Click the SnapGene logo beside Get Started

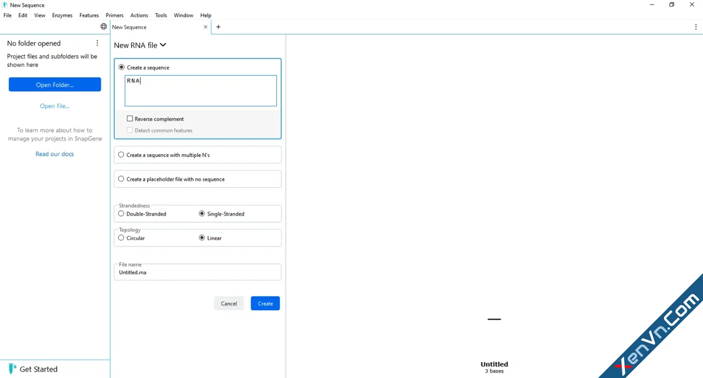(x=12, y=369)
